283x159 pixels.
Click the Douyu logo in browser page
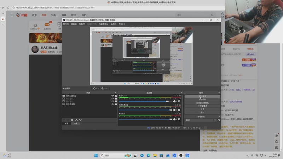click(x=22, y=15)
